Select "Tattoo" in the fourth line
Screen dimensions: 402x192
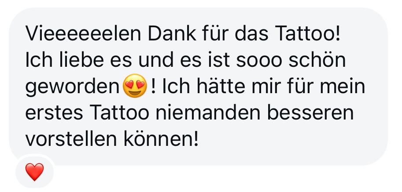(119, 113)
